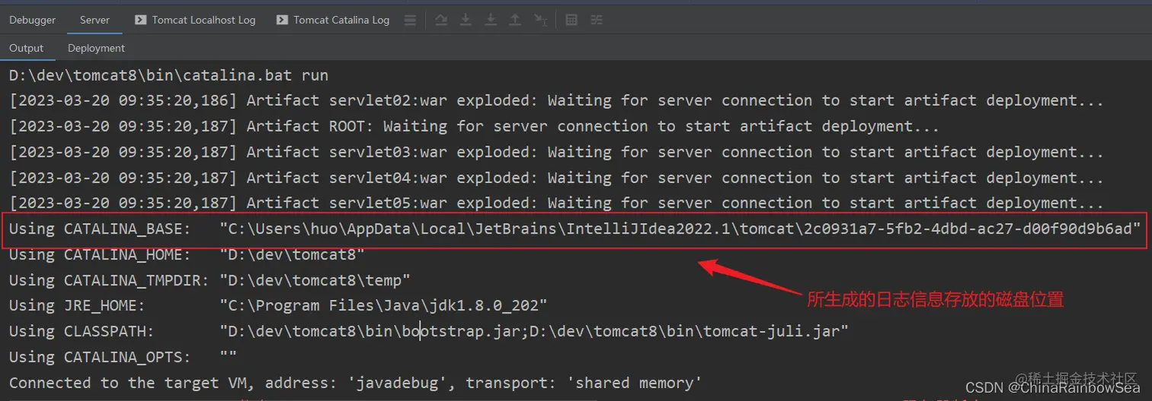The image size is (1152, 401).
Task: Click the Step Over debug icon
Action: point(440,20)
